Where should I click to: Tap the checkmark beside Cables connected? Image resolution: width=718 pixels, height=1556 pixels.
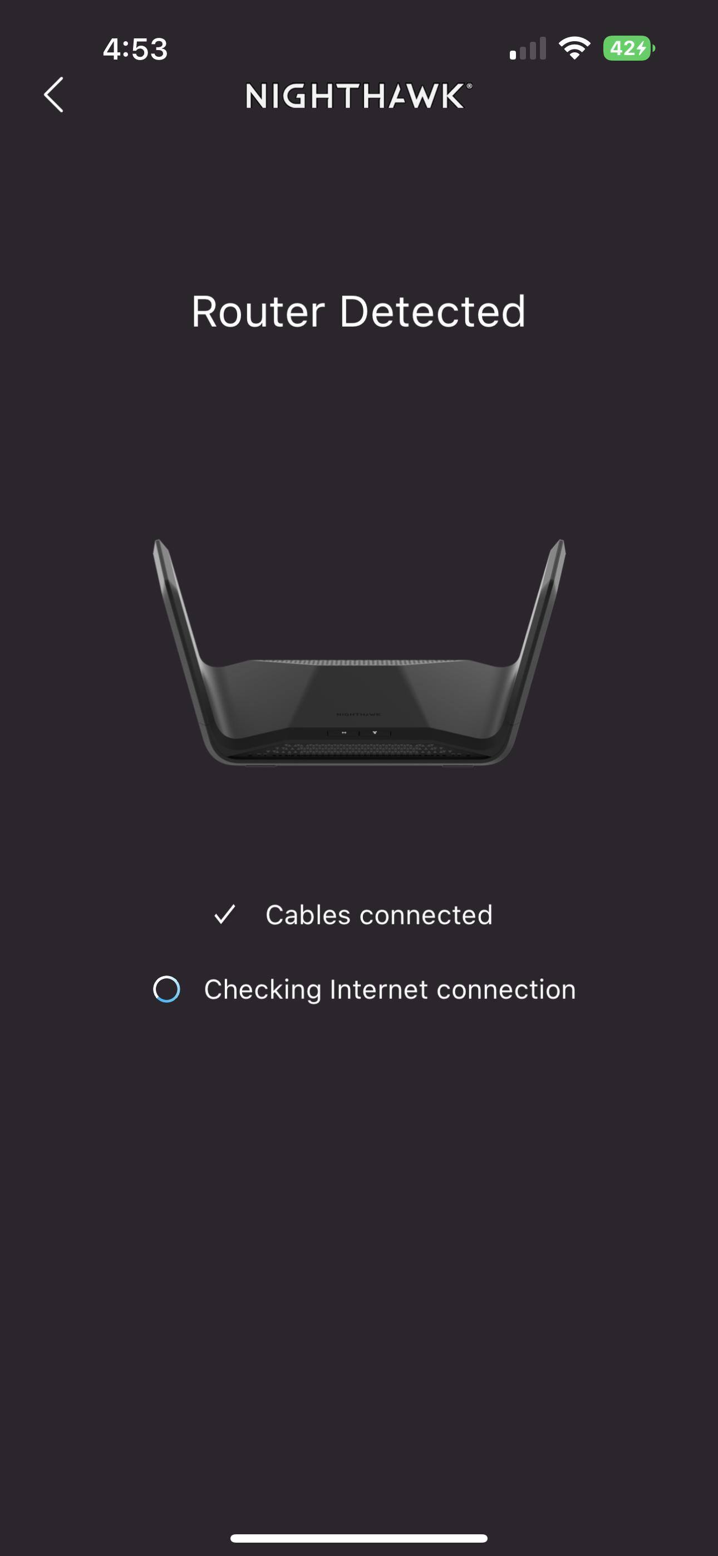coord(225,914)
